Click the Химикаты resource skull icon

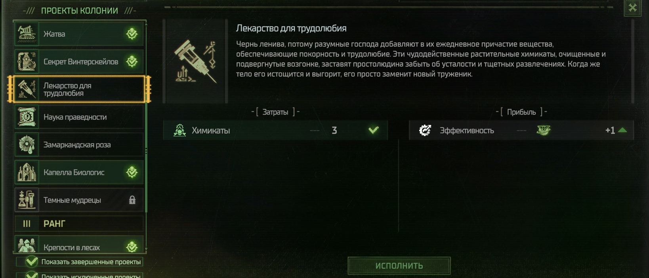(x=180, y=130)
